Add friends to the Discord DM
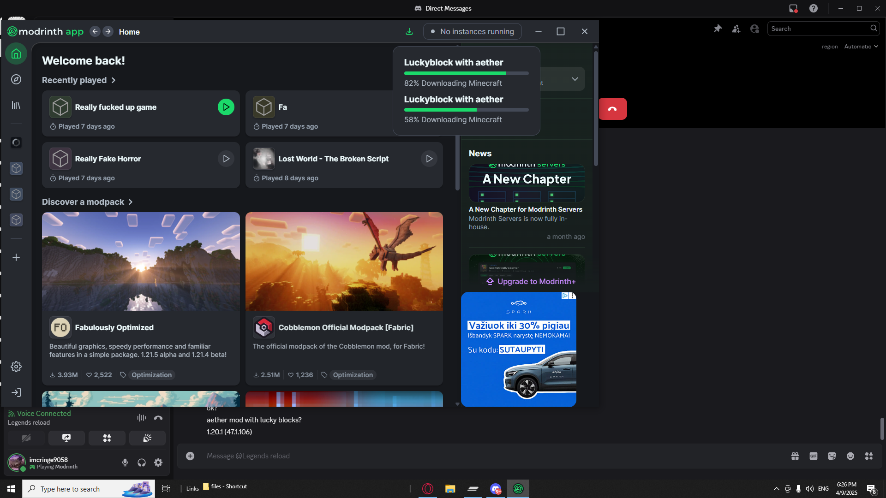 pos(736,29)
